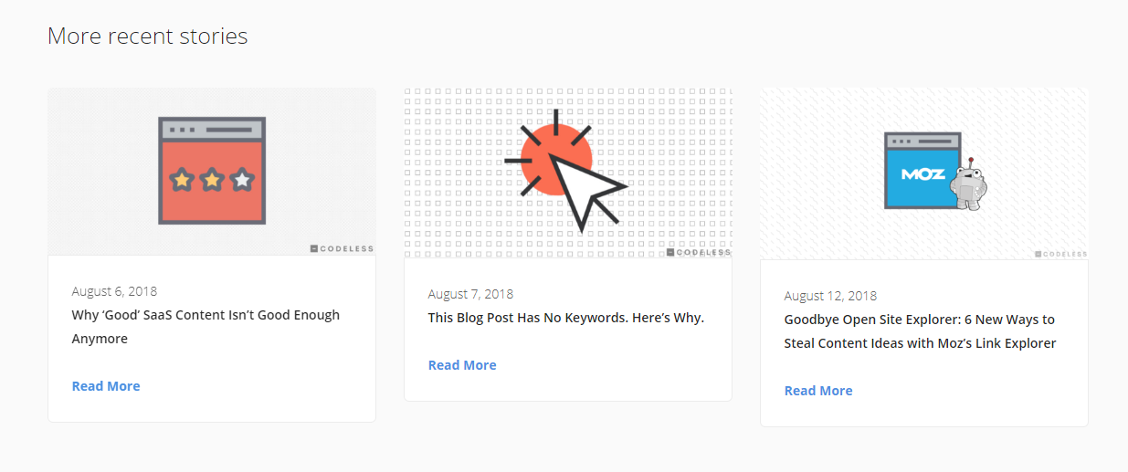
Task: Click the white star in the rating graphic
Action: pyautogui.click(x=242, y=180)
